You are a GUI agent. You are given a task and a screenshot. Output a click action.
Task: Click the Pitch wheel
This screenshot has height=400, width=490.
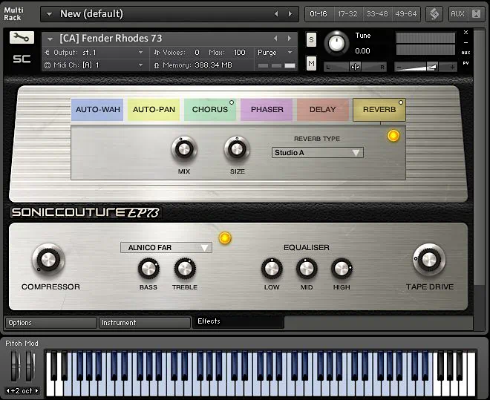pos(14,366)
